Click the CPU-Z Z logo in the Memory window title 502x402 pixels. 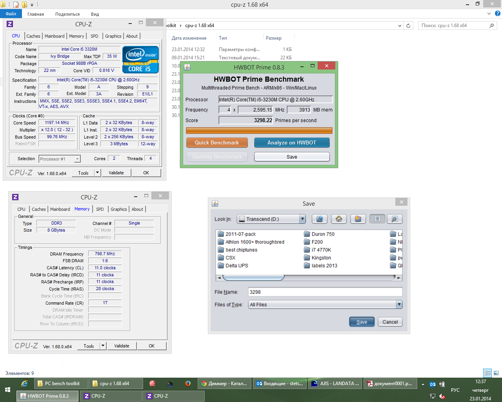pyautogui.click(x=15, y=197)
